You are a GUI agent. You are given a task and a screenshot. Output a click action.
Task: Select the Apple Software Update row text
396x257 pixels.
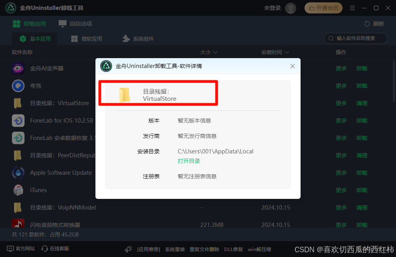(x=61, y=173)
